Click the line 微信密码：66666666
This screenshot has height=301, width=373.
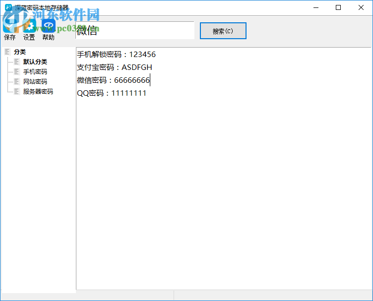point(113,80)
